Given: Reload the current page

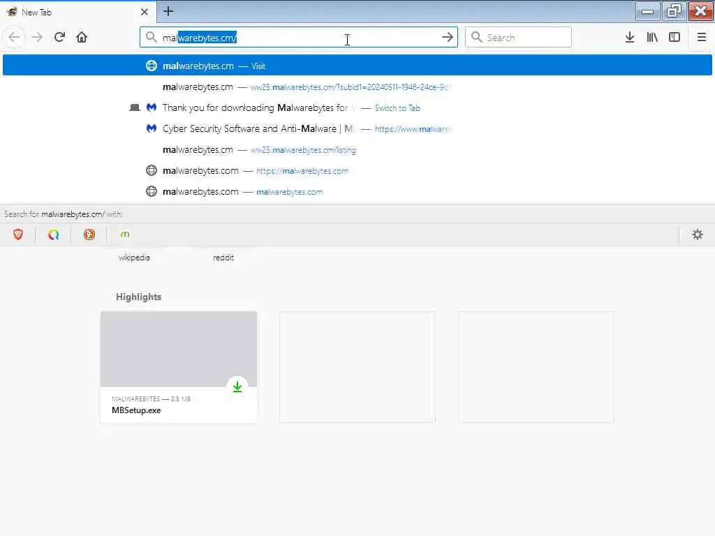Looking at the screenshot, I should click(x=59, y=37).
